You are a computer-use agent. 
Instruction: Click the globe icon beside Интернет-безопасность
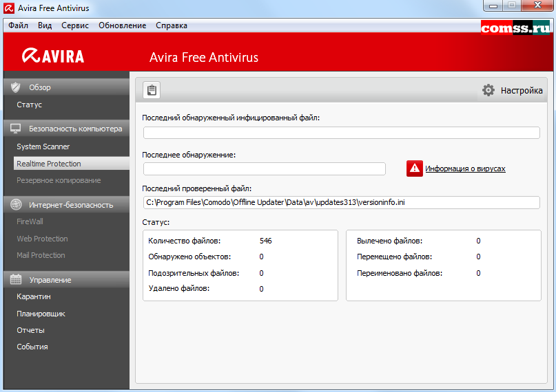click(x=16, y=204)
